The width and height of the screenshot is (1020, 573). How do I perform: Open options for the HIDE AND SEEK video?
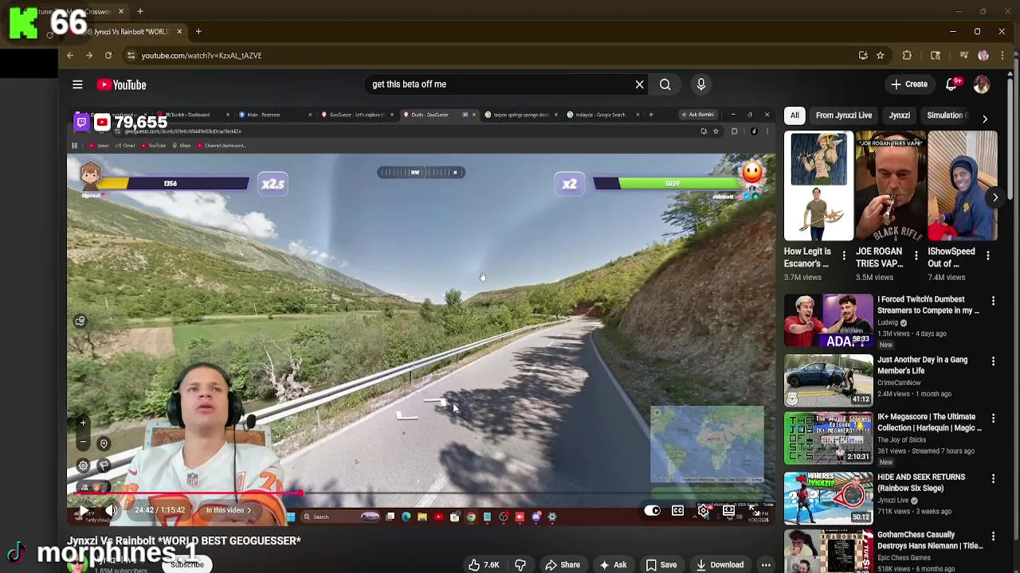(x=993, y=479)
